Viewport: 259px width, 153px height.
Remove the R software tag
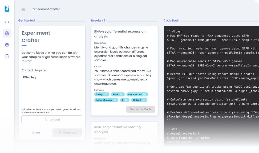click(126, 100)
